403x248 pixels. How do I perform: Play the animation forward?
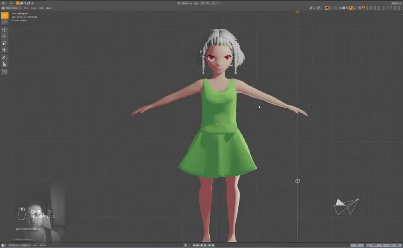click(x=205, y=245)
